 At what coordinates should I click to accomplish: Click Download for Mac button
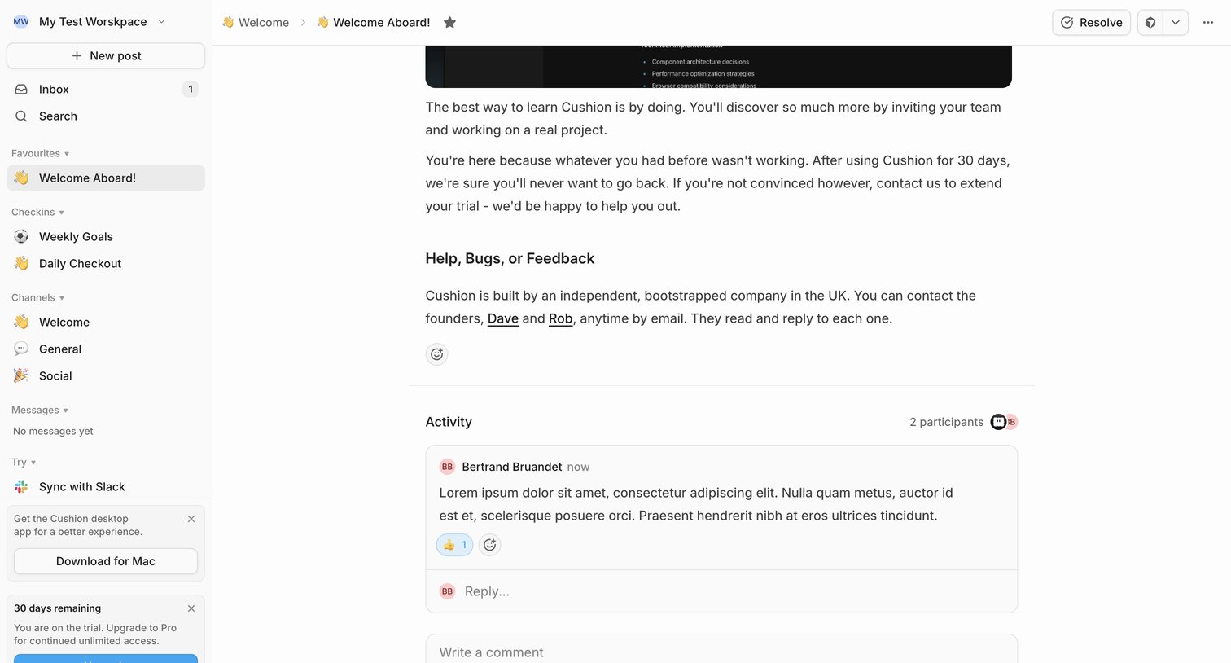(x=106, y=561)
